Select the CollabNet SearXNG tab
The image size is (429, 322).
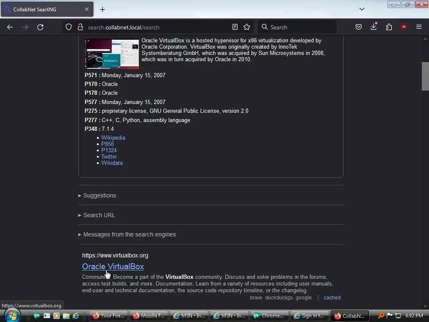(x=47, y=9)
